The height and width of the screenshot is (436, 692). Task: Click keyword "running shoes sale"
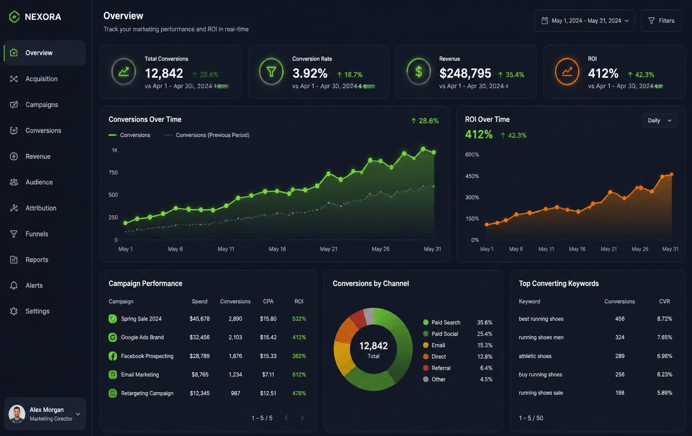pyautogui.click(x=541, y=393)
